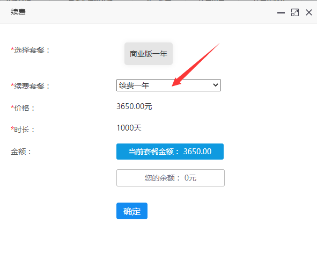This screenshot has width=317, height=266.
Task: Expand the chevron arrow of 续费套餐 select
Action: (216, 85)
